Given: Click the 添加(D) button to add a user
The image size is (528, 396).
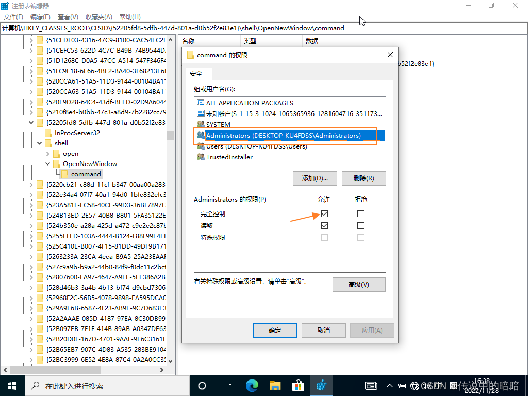Looking at the screenshot, I should point(315,177).
